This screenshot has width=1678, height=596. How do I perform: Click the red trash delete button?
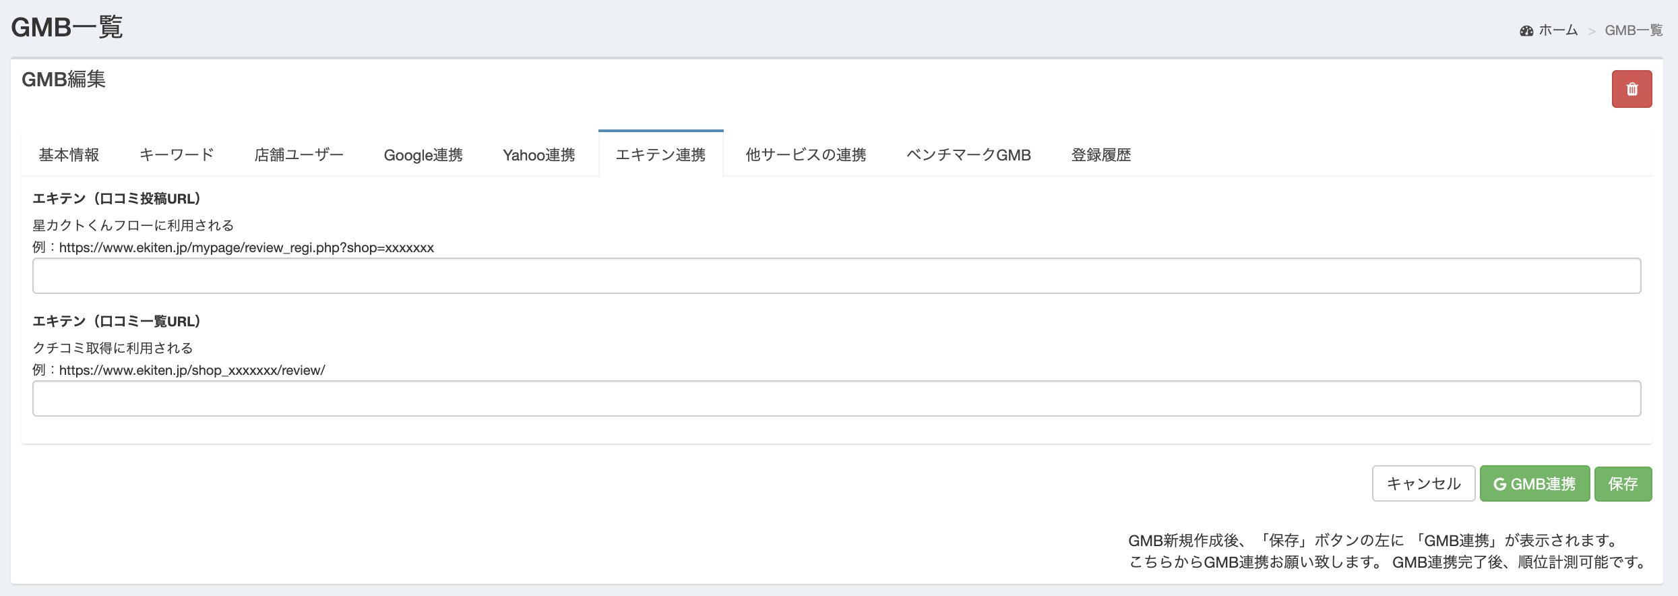coord(1632,89)
